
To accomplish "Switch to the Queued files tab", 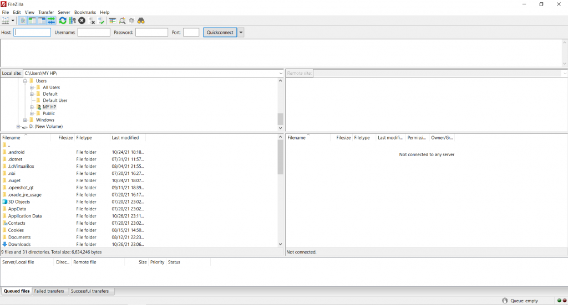I will click(17, 291).
